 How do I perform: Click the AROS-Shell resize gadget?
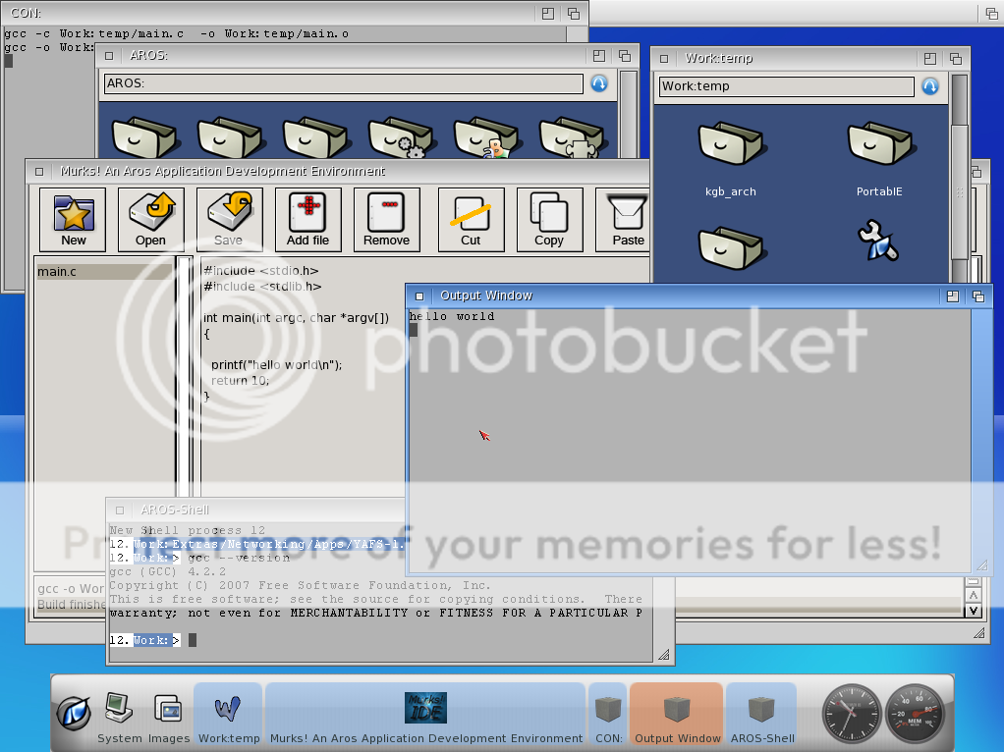664,654
